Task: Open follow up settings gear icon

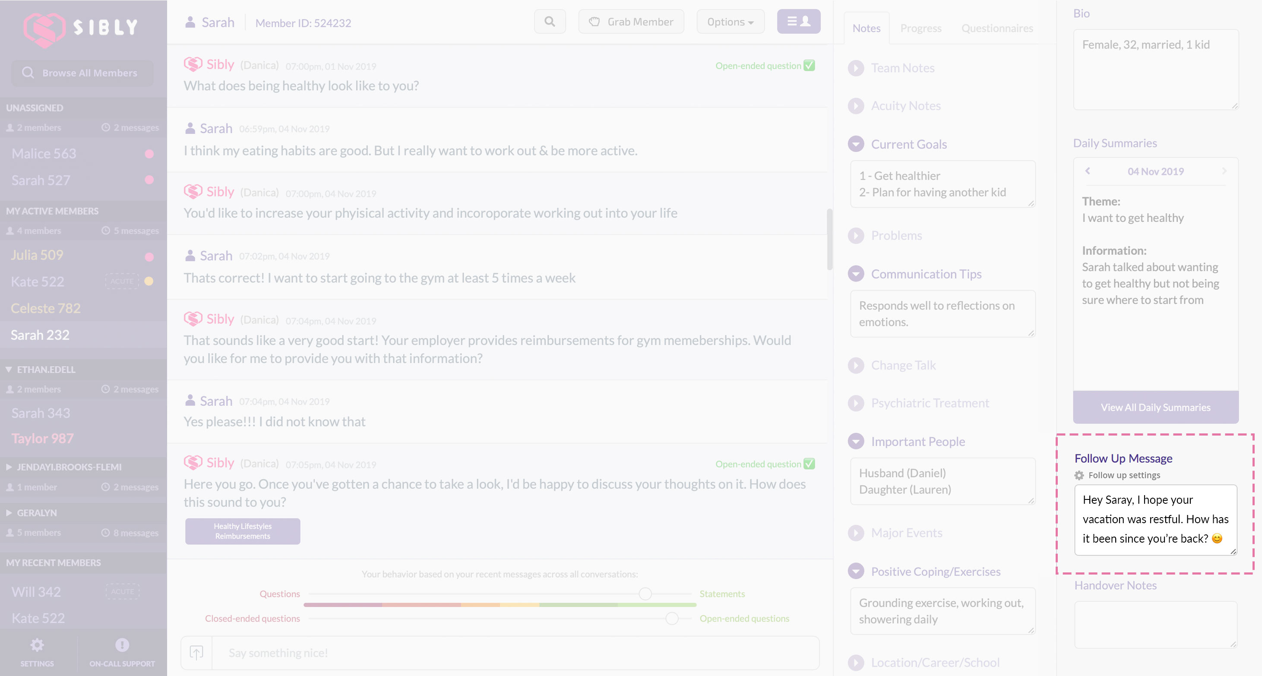Action: coord(1079,475)
